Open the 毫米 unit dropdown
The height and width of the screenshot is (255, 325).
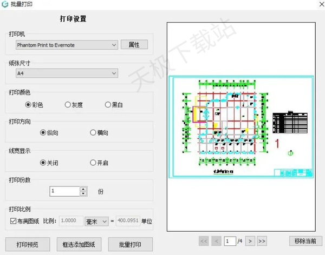tap(96, 222)
